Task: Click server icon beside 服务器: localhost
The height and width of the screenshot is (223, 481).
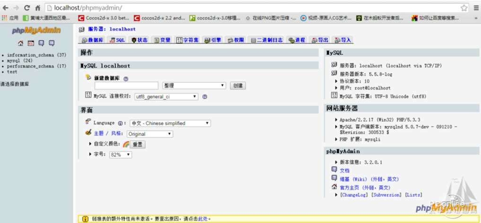Action: coord(82,29)
